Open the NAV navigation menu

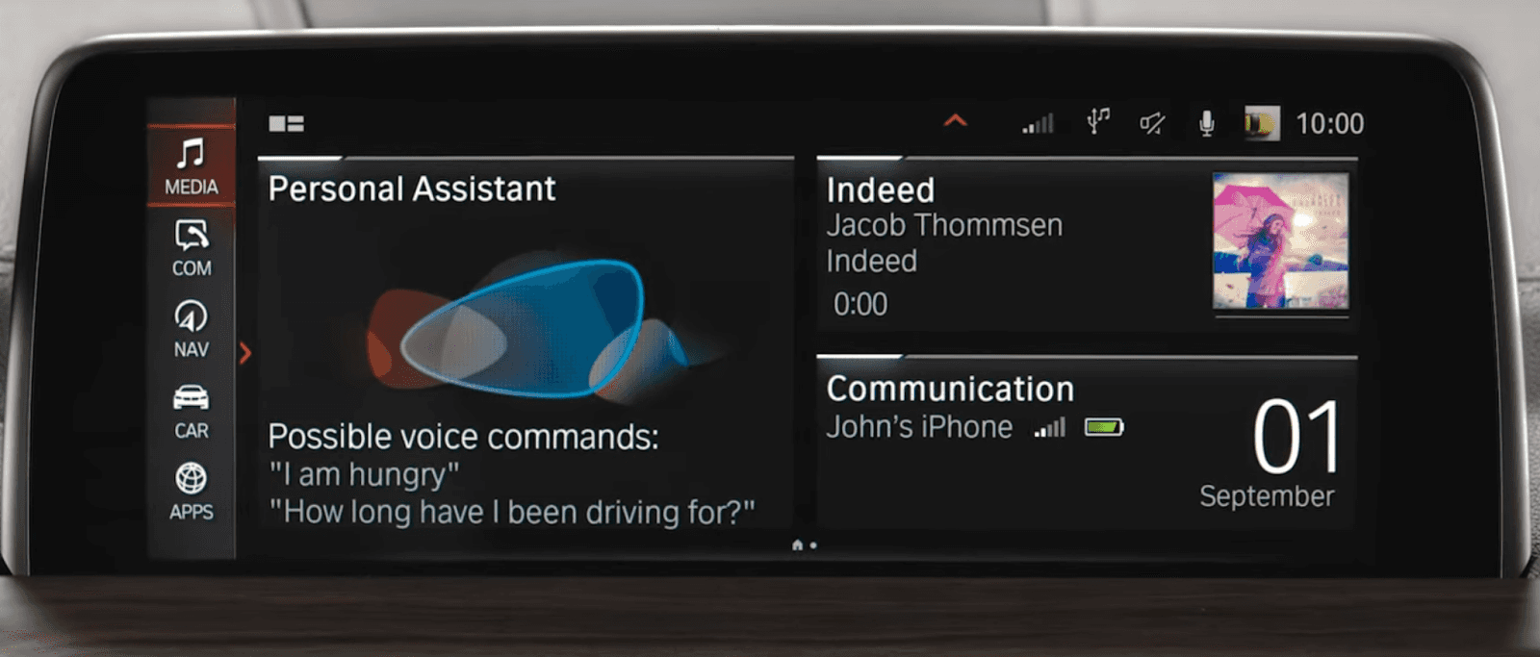coord(191,330)
